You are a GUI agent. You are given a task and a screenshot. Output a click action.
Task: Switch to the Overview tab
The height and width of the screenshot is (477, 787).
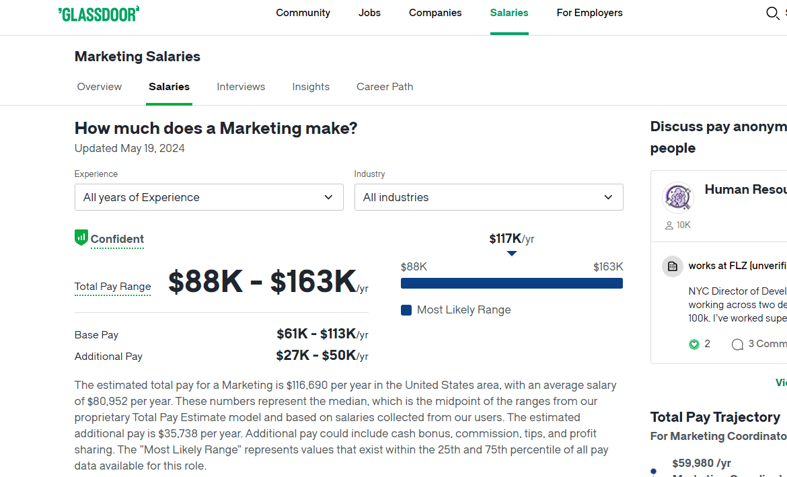point(100,86)
